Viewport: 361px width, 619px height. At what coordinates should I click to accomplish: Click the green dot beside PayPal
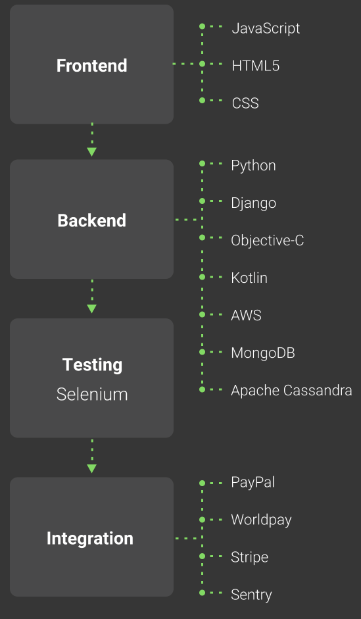pos(202,483)
